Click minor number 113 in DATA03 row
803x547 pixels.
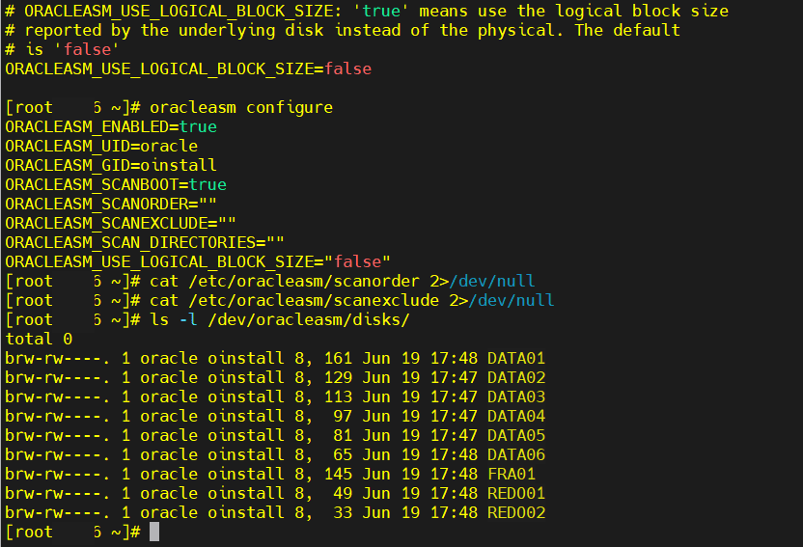338,397
